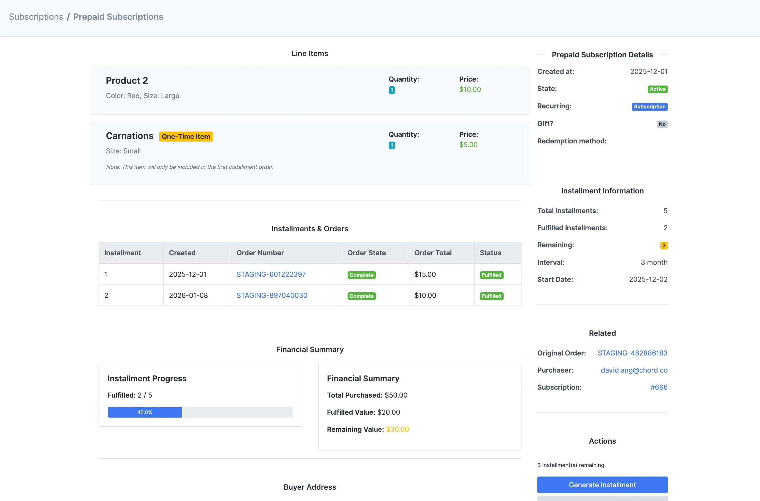Image resolution: width=760 pixels, height=501 pixels.
Task: Click '3 installment(s) remaining' text
Action: pos(571,465)
